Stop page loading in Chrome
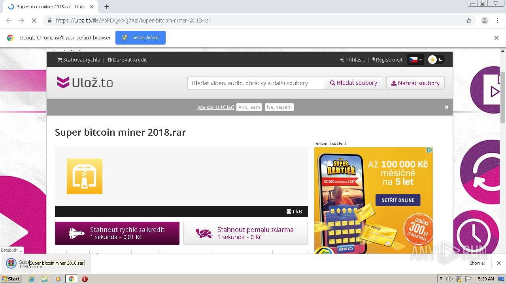 pos(34,21)
